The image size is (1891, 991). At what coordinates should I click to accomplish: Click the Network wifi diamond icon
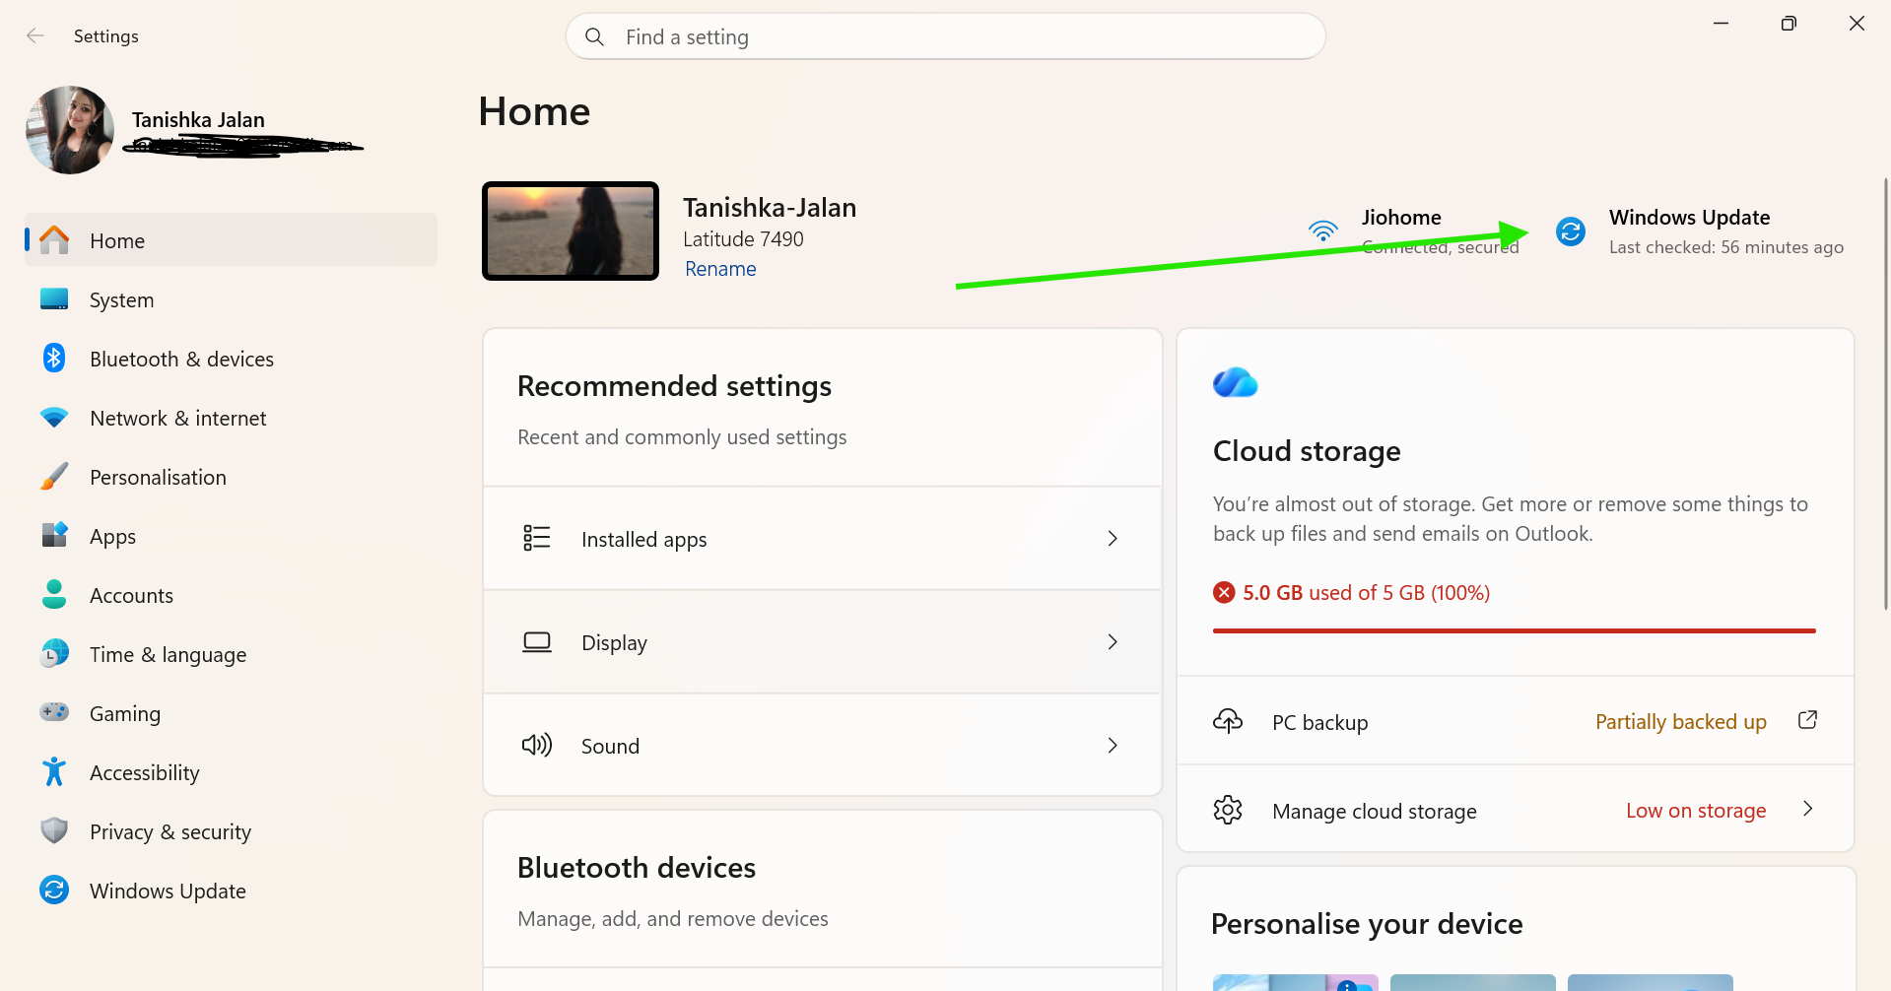click(54, 418)
